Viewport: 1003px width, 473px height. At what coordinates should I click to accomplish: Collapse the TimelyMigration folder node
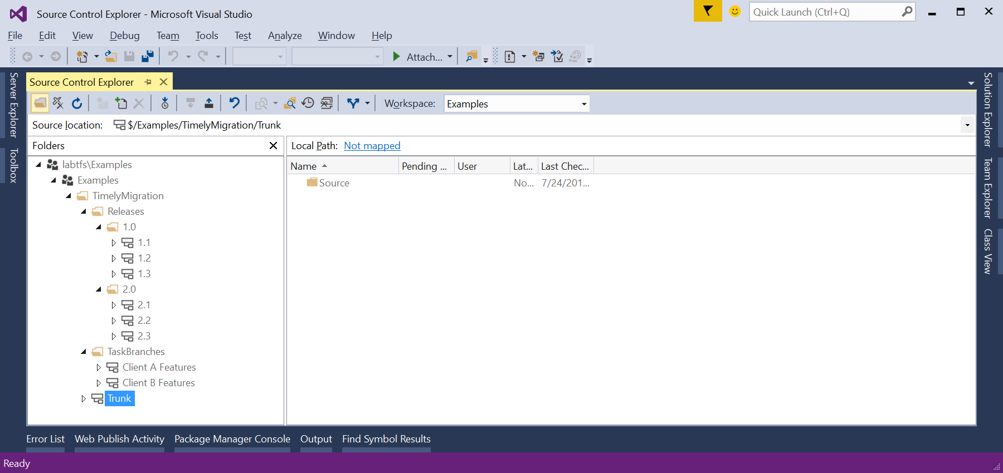tap(69, 195)
